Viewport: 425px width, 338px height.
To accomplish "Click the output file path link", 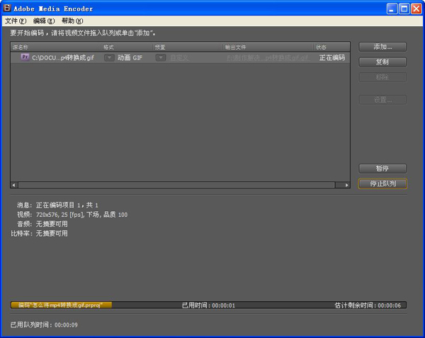I will tap(268, 57).
